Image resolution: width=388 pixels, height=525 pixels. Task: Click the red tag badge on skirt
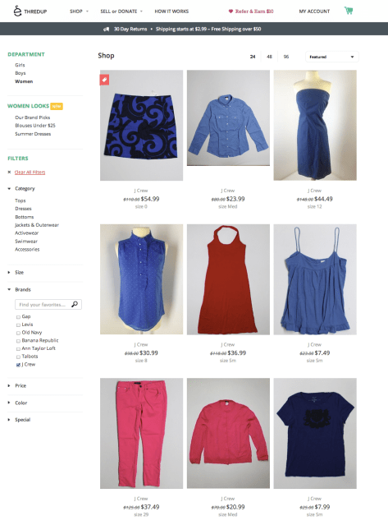tap(104, 80)
